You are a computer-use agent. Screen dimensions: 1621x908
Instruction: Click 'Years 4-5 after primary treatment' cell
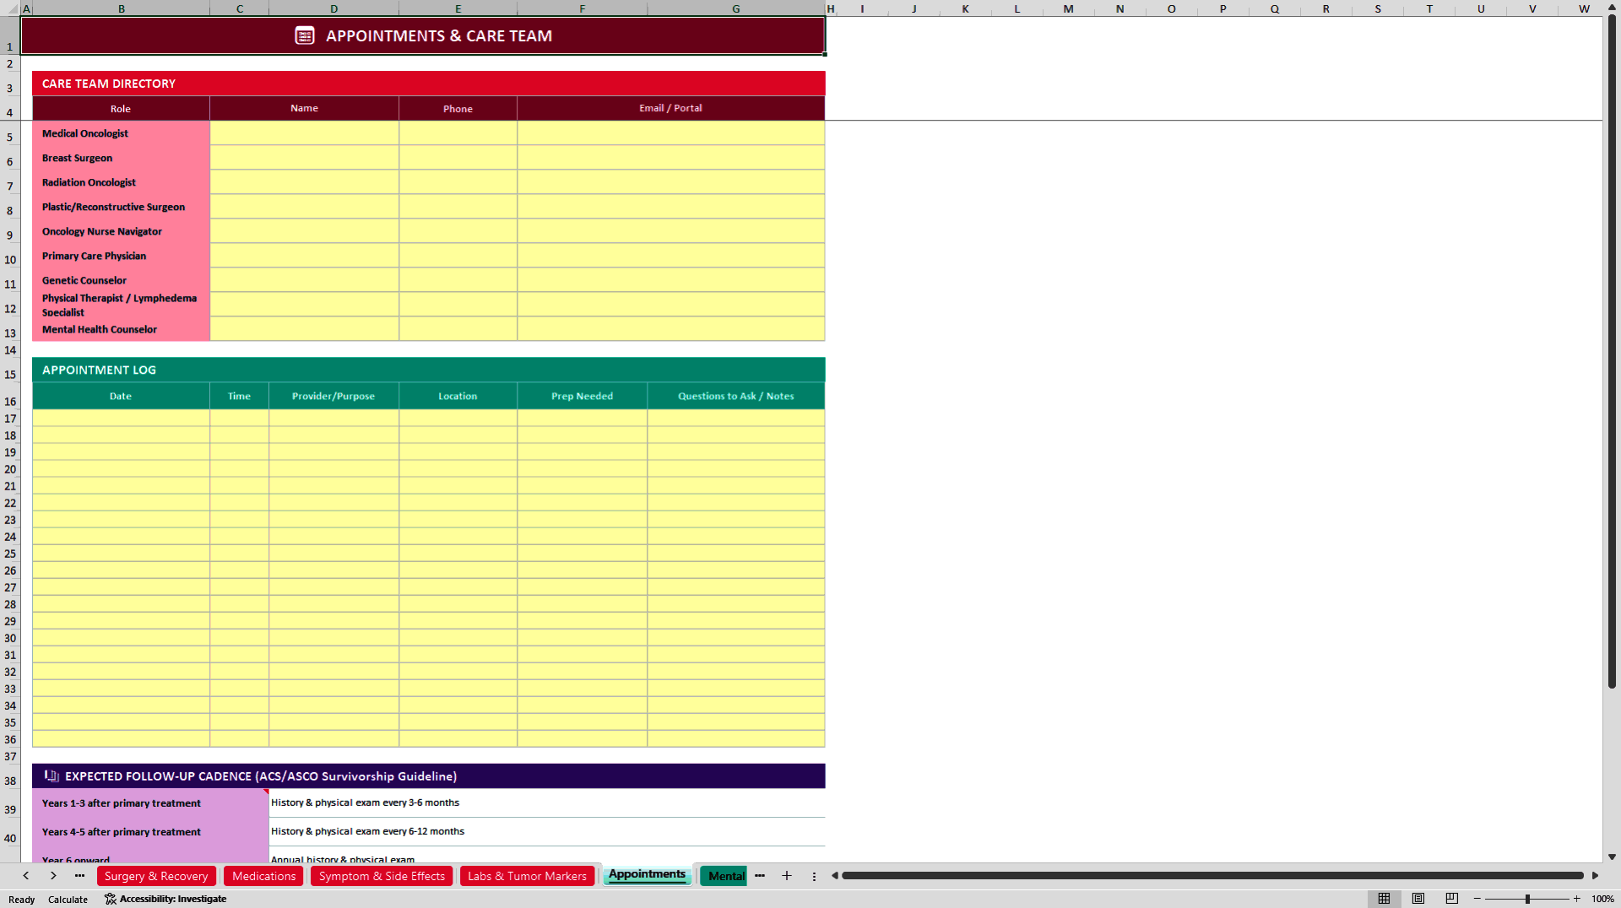click(x=150, y=832)
